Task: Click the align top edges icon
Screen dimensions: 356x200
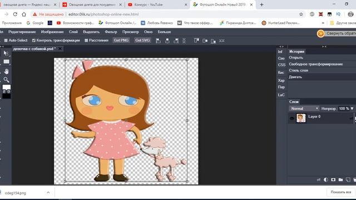Action: point(196,41)
